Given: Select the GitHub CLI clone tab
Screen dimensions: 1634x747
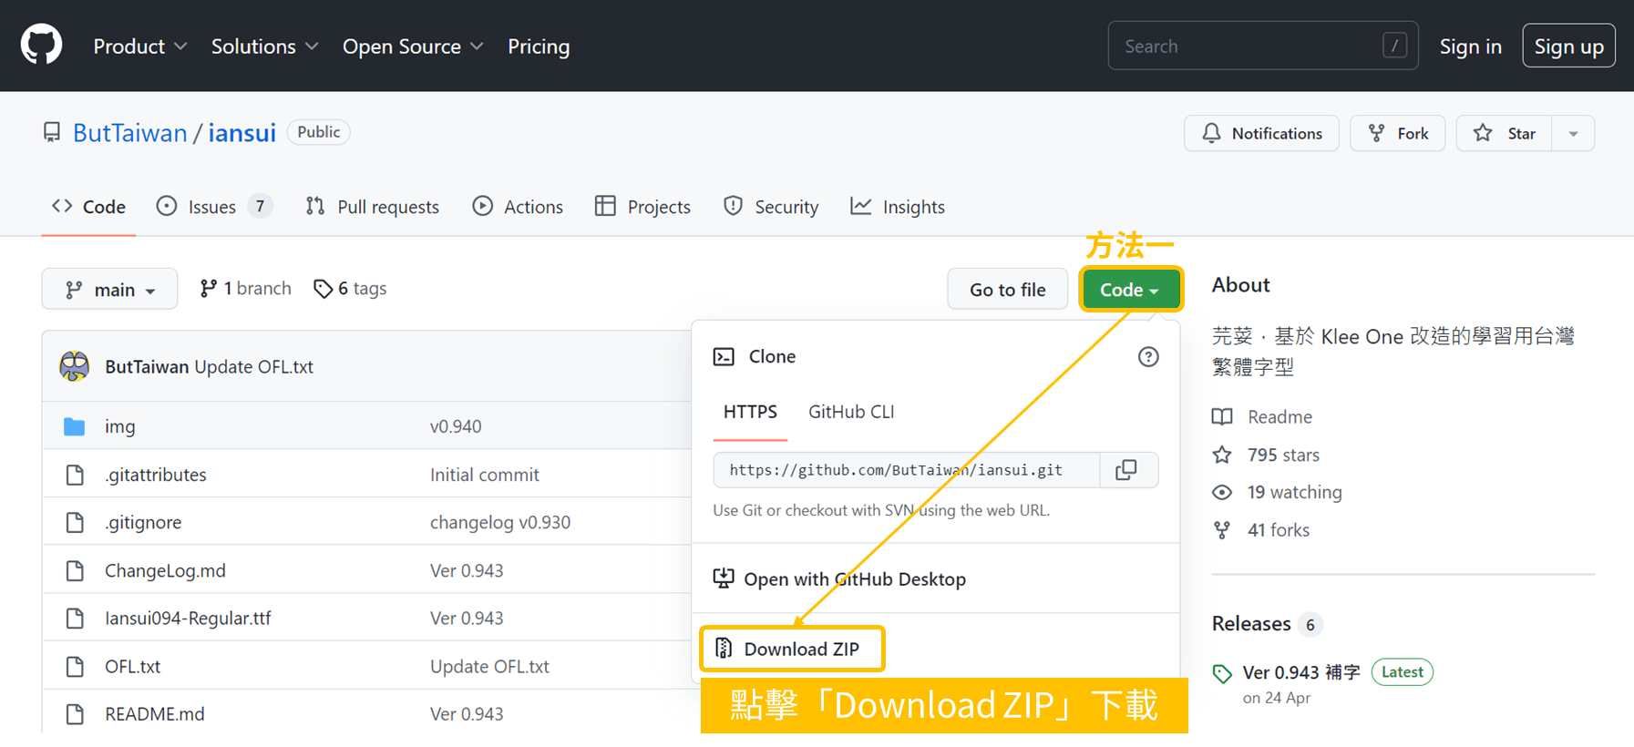Looking at the screenshot, I should point(851,412).
